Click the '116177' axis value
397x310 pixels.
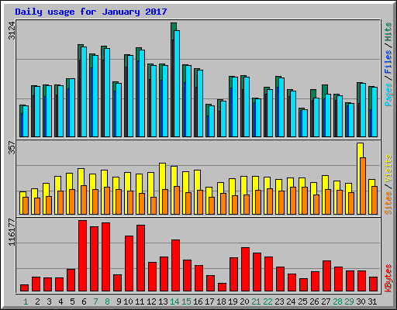(x=12, y=232)
